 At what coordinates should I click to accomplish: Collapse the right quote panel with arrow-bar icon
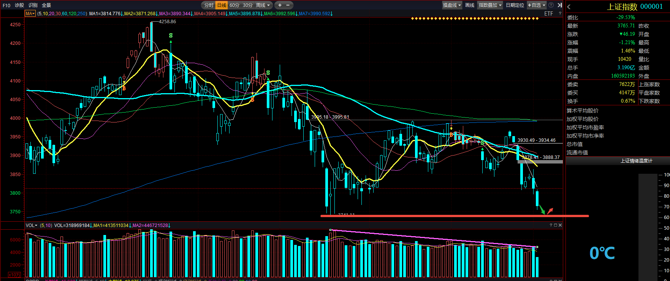[559, 5]
